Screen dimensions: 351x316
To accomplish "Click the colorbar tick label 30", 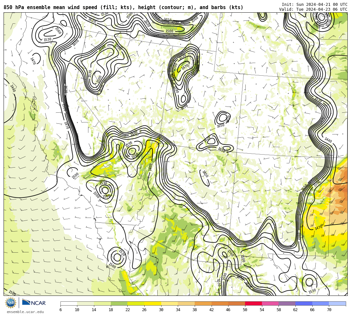I will point(161,310).
